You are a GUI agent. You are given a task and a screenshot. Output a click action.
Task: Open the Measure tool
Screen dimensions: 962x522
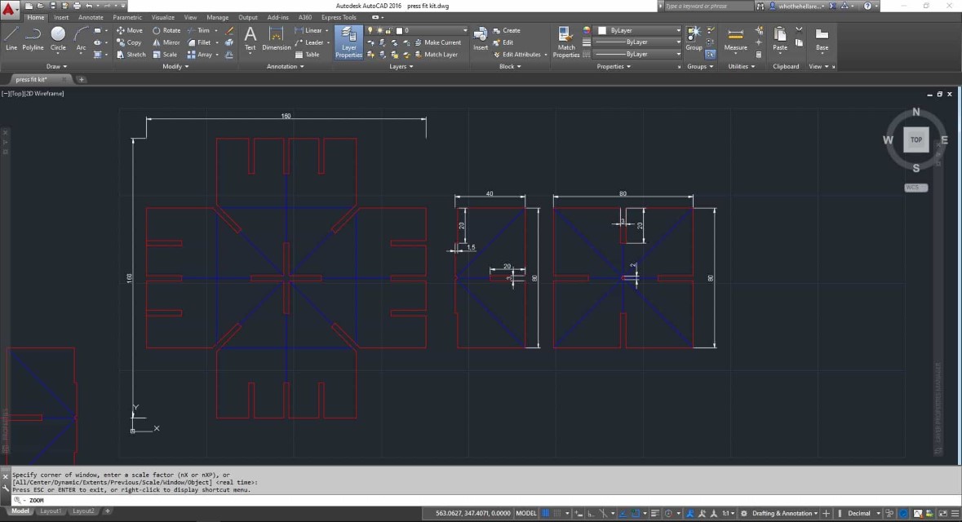click(x=735, y=39)
